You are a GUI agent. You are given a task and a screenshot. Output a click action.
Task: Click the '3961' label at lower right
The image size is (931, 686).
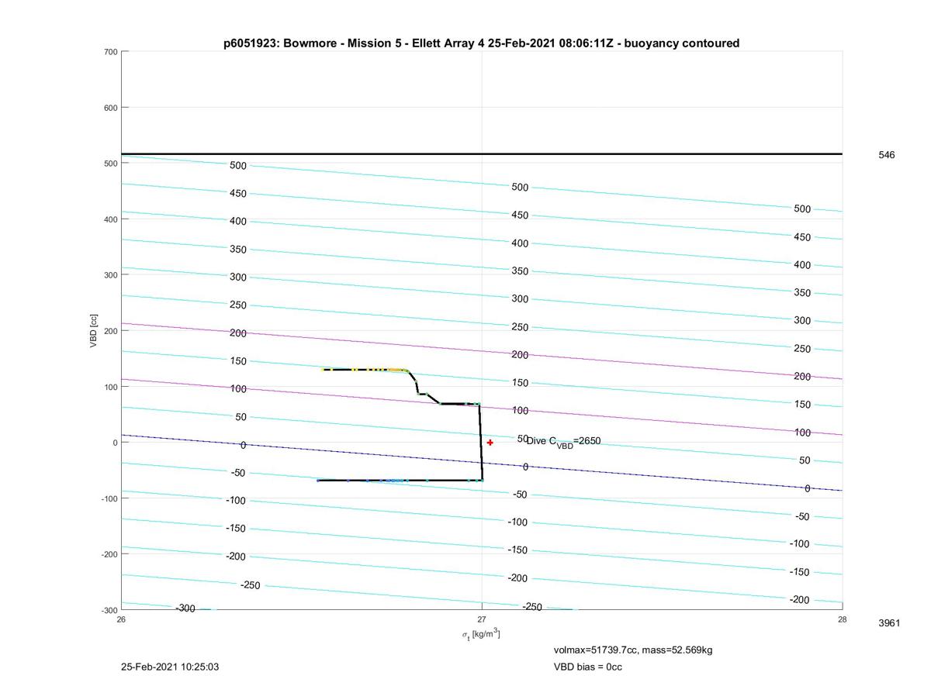point(889,623)
